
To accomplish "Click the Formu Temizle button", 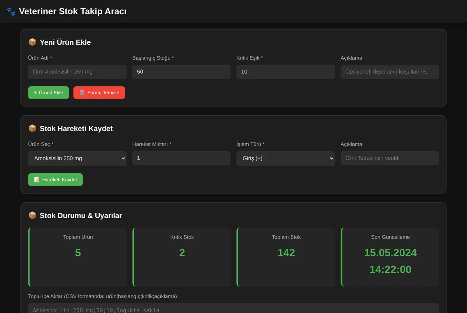I will pos(99,92).
